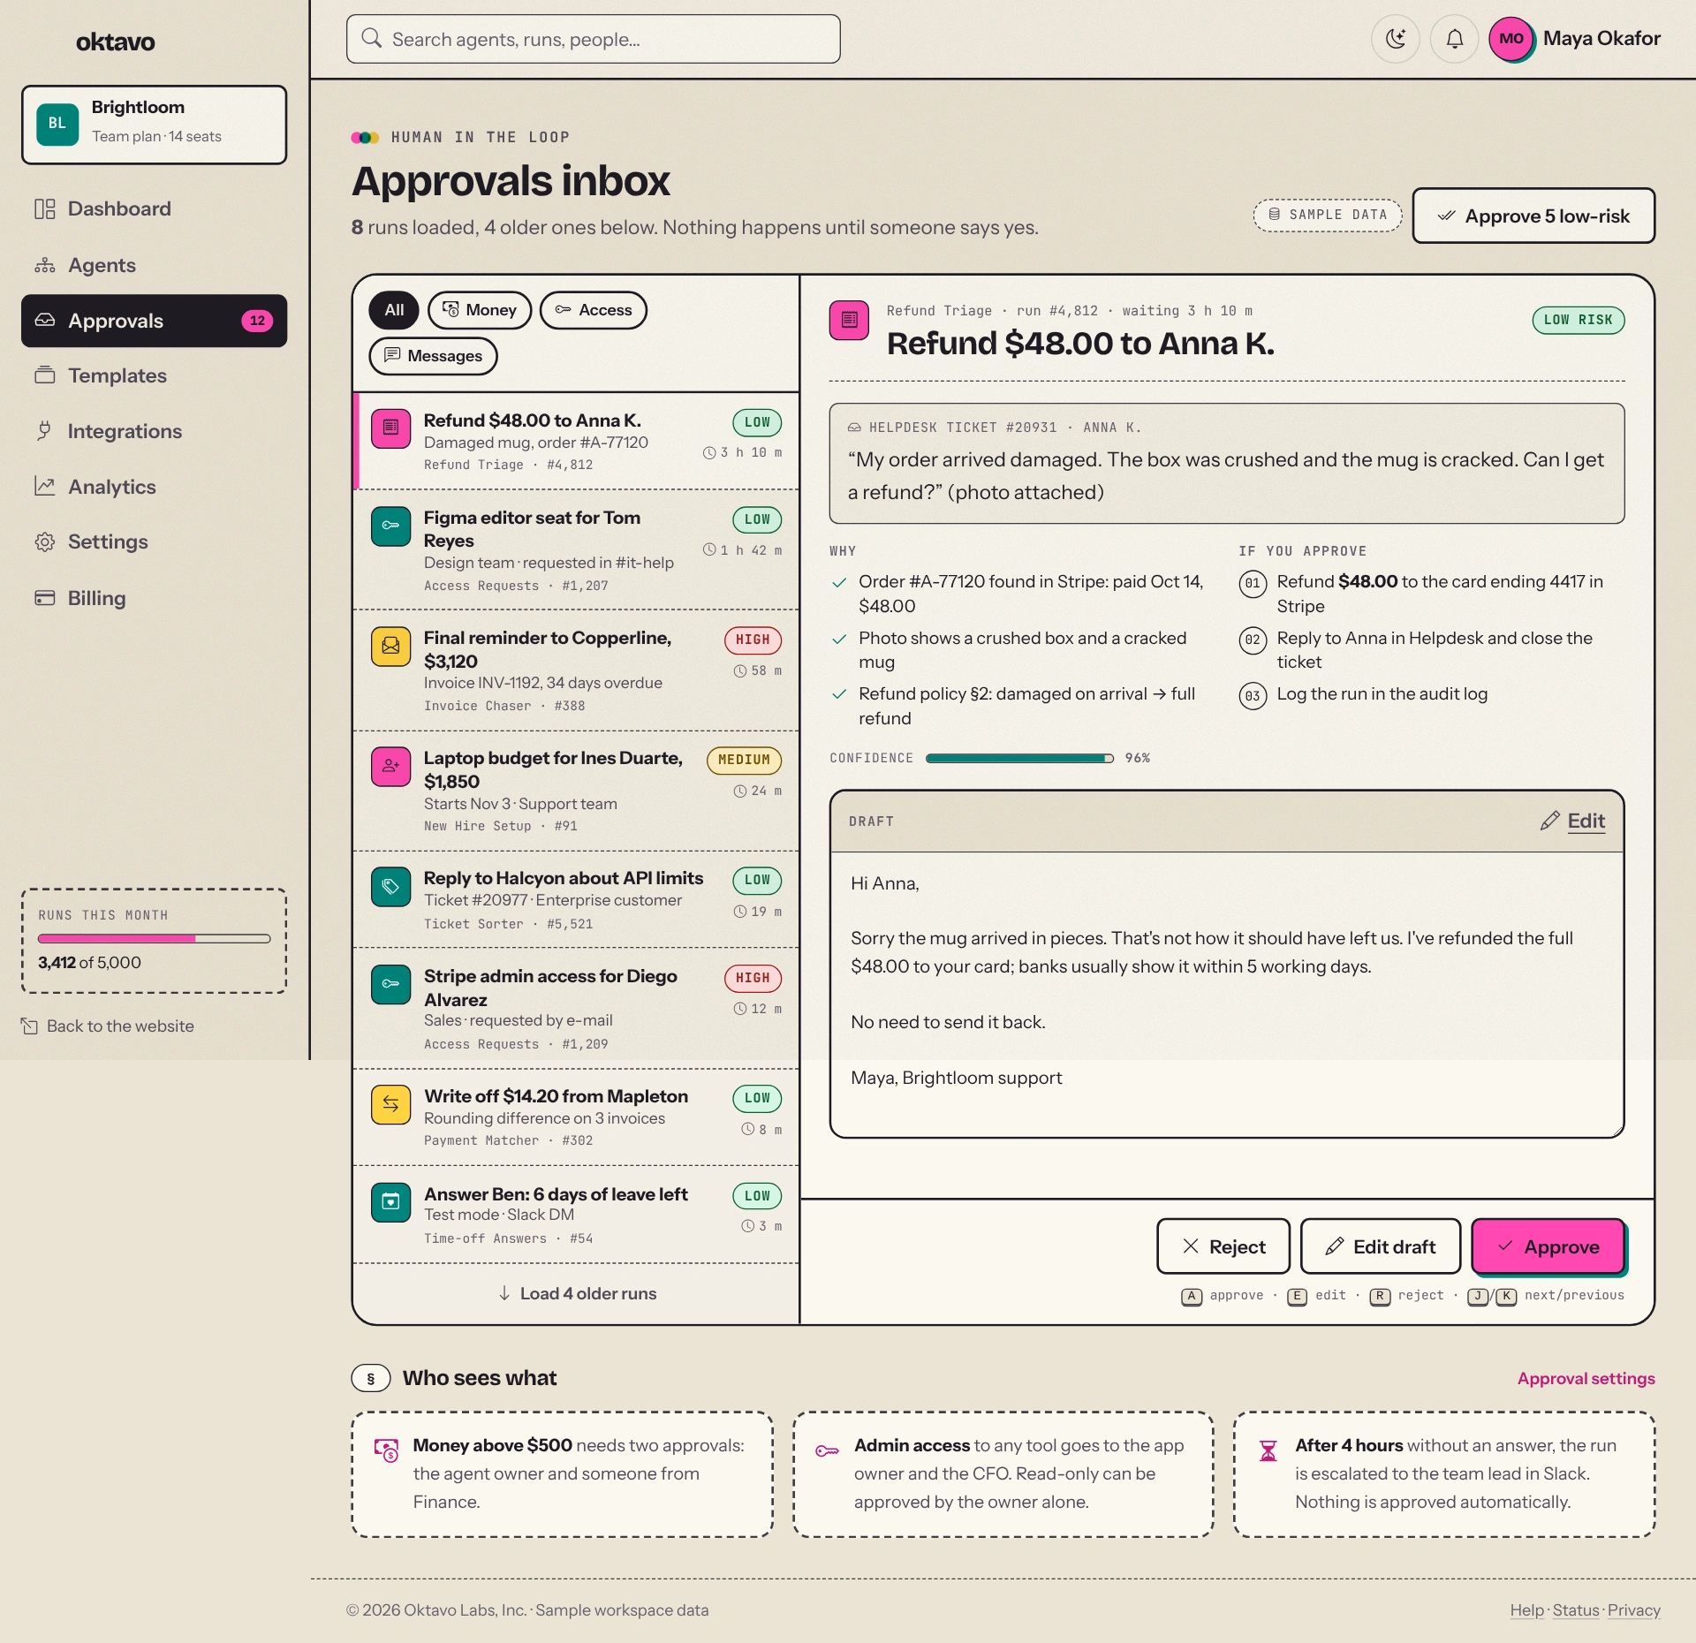The image size is (1696, 1643).
Task: Go to Agents in the sidebar
Action: [154, 265]
